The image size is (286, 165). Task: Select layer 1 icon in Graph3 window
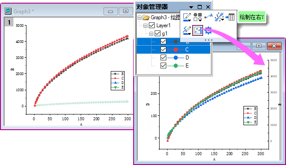(9, 22)
